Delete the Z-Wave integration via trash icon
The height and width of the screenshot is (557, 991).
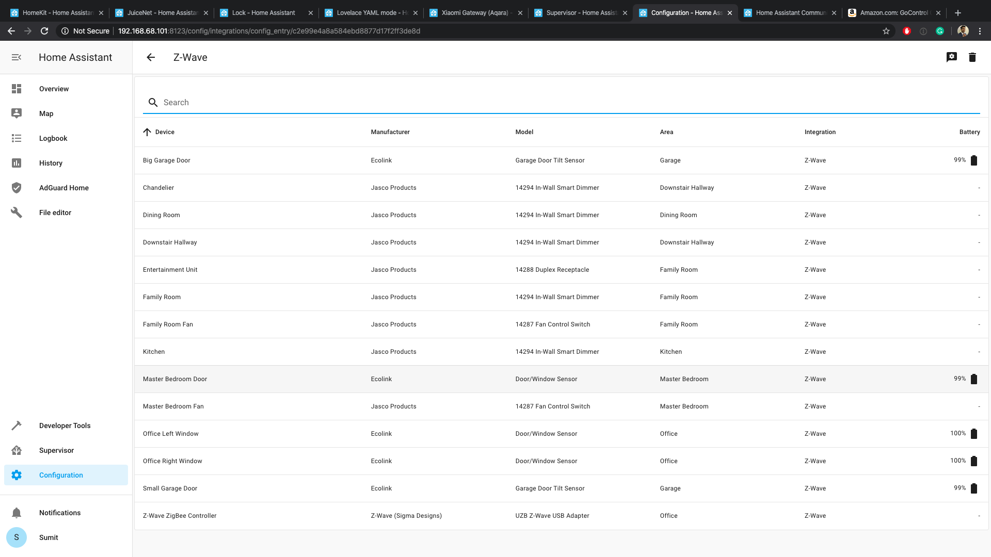tap(972, 57)
